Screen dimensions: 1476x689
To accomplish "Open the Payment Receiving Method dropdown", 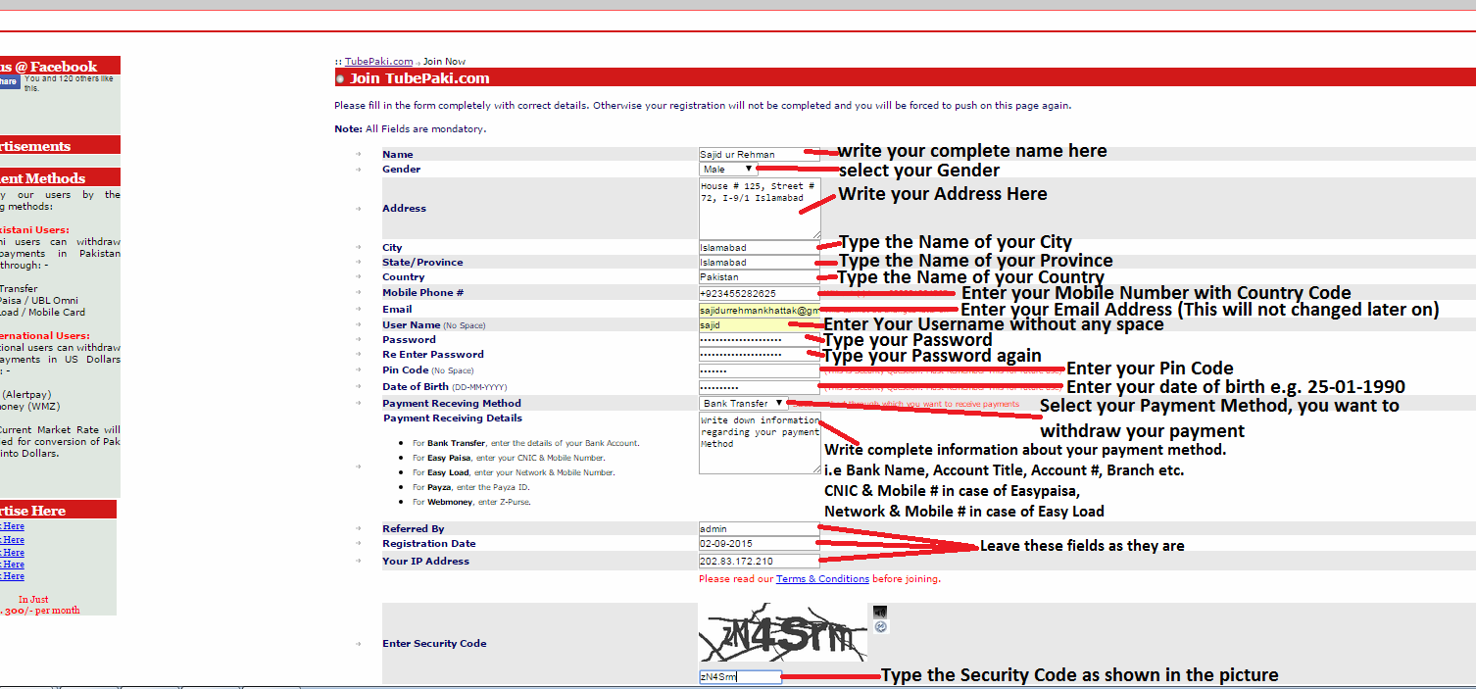I will [744, 403].
